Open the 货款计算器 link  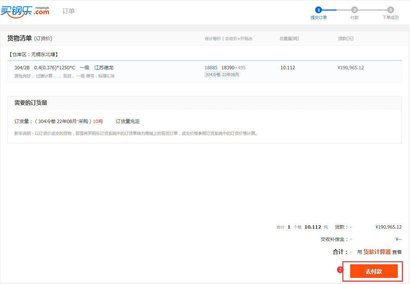point(377,252)
